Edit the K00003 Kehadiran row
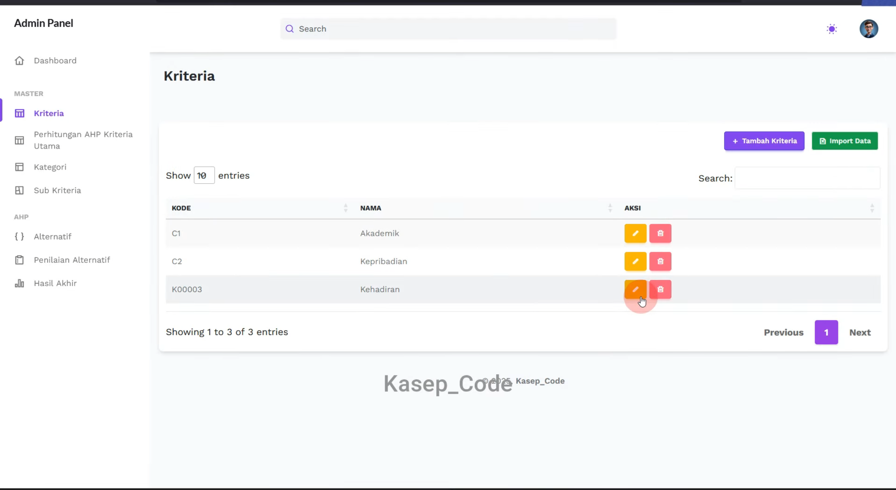This screenshot has width=896, height=490. tap(635, 289)
